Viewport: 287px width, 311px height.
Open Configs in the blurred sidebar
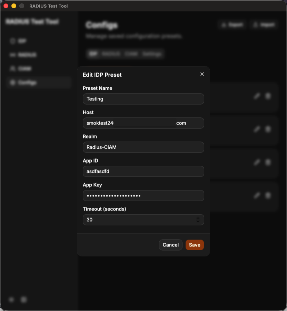coord(38,82)
